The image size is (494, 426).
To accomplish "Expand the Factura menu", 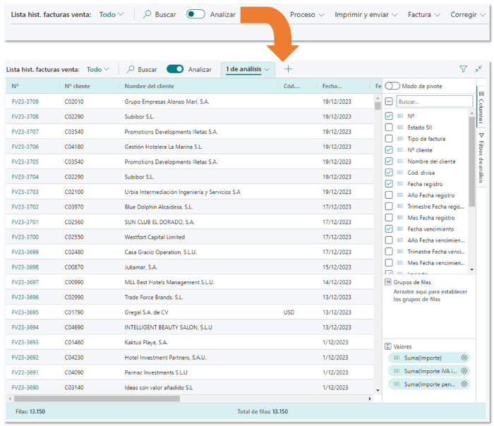I will coord(424,15).
